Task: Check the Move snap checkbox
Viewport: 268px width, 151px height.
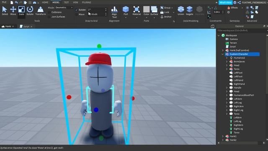Action: click(76, 14)
